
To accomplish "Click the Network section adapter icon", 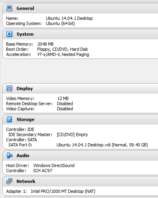I will [x=9, y=181].
